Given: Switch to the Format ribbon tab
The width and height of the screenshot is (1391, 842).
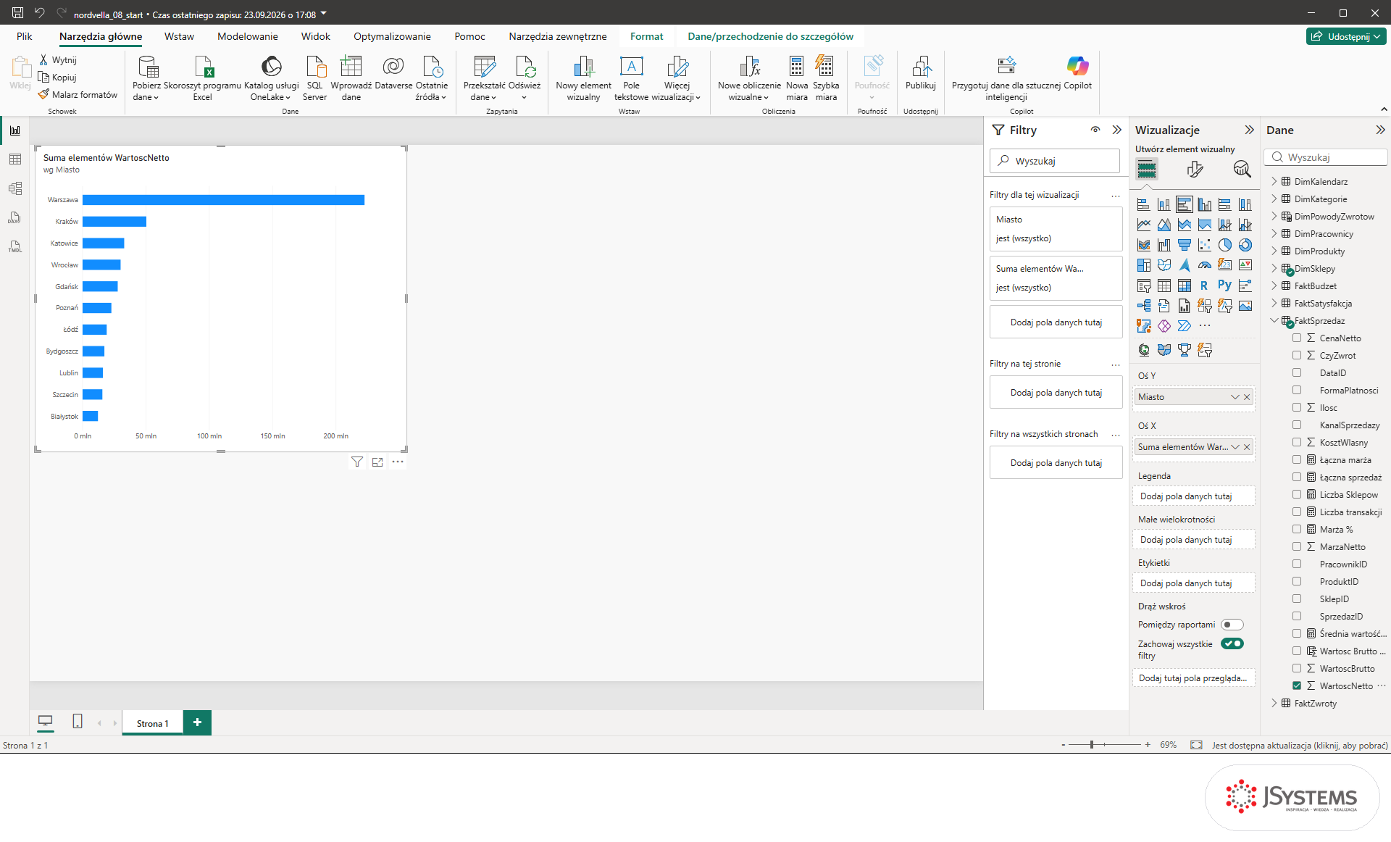Looking at the screenshot, I should coord(646,36).
